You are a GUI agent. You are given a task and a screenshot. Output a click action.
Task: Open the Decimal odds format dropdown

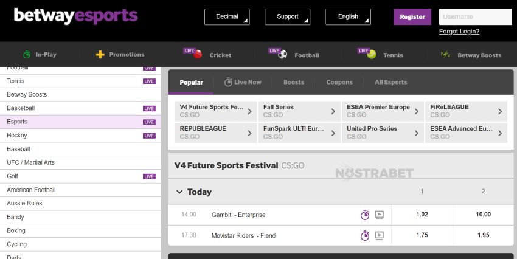pos(227,17)
